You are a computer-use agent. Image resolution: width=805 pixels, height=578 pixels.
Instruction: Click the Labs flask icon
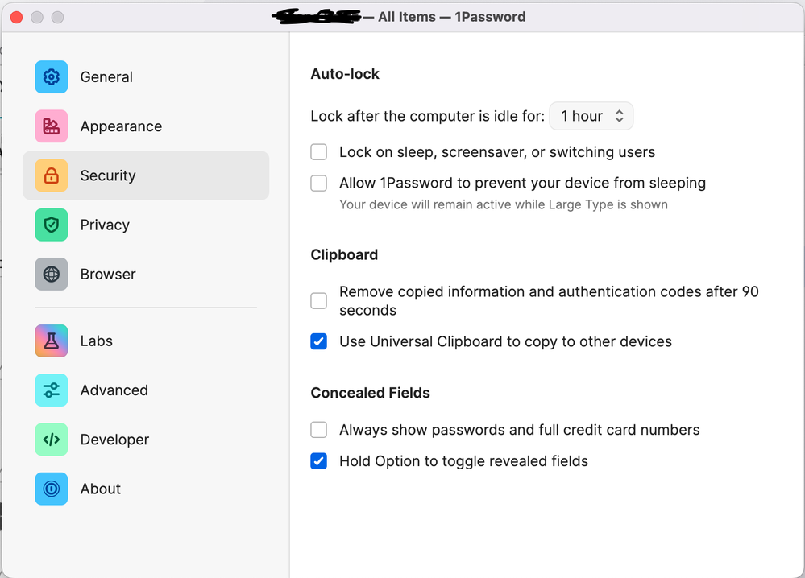[x=51, y=341]
